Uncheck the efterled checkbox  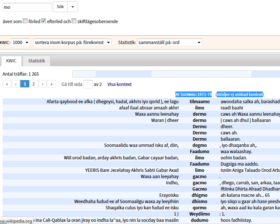[44, 21]
